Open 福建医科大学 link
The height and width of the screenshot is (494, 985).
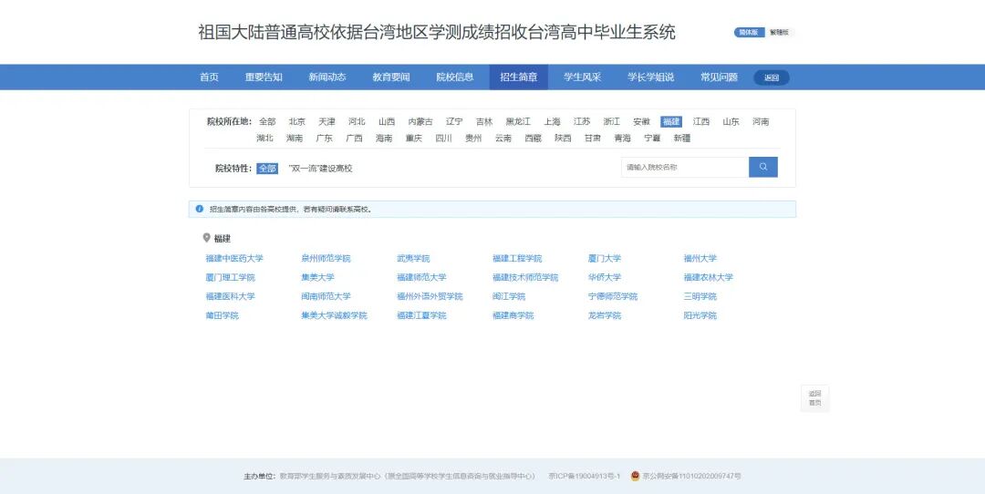click(231, 296)
